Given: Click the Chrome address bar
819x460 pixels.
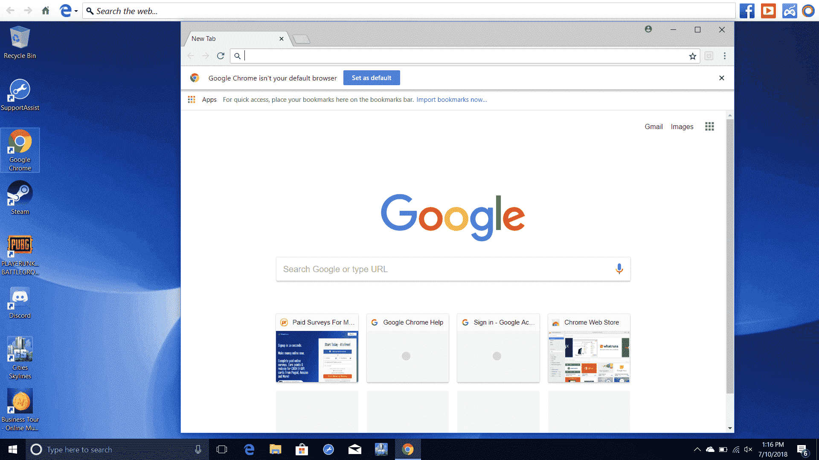Looking at the screenshot, I should (x=465, y=56).
